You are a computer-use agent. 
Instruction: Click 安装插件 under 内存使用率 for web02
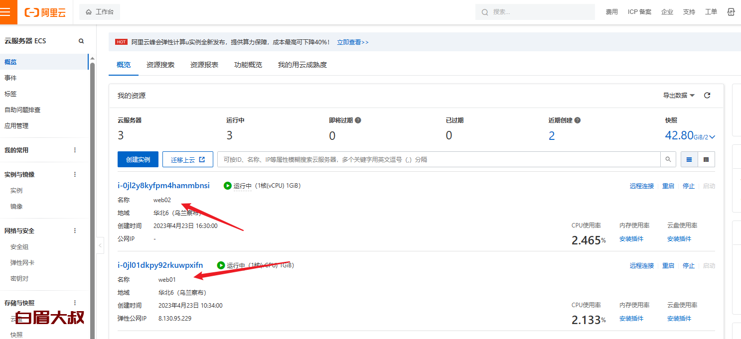631,239
